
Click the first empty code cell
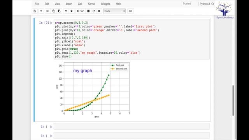pos(132,126)
